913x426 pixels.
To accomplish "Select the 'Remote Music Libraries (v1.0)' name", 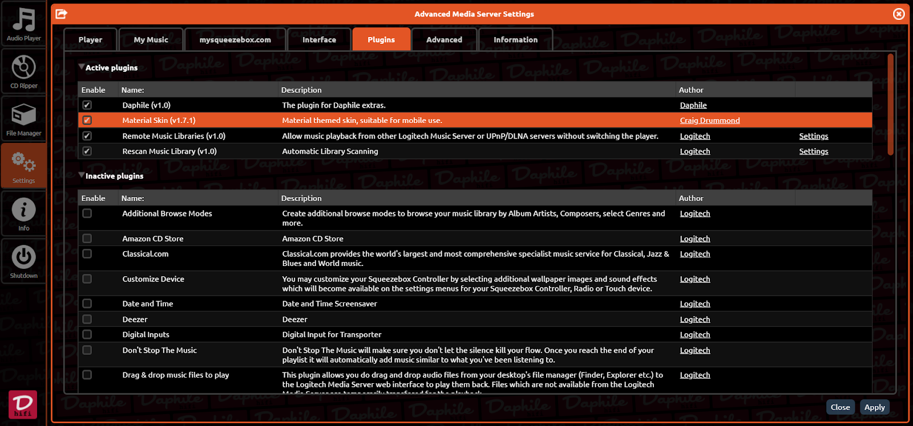I will [173, 136].
